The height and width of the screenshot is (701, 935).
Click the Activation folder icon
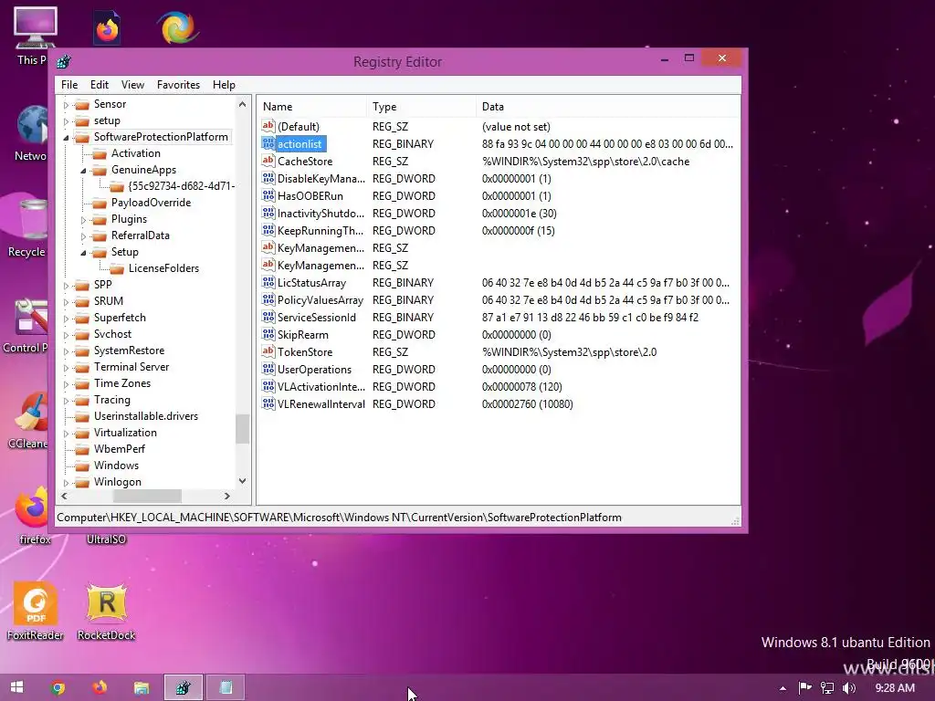pos(100,153)
